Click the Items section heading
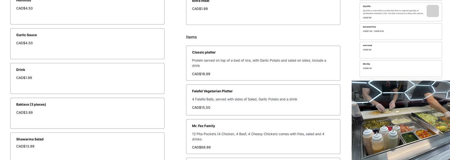The image size is (450, 160). [192, 37]
